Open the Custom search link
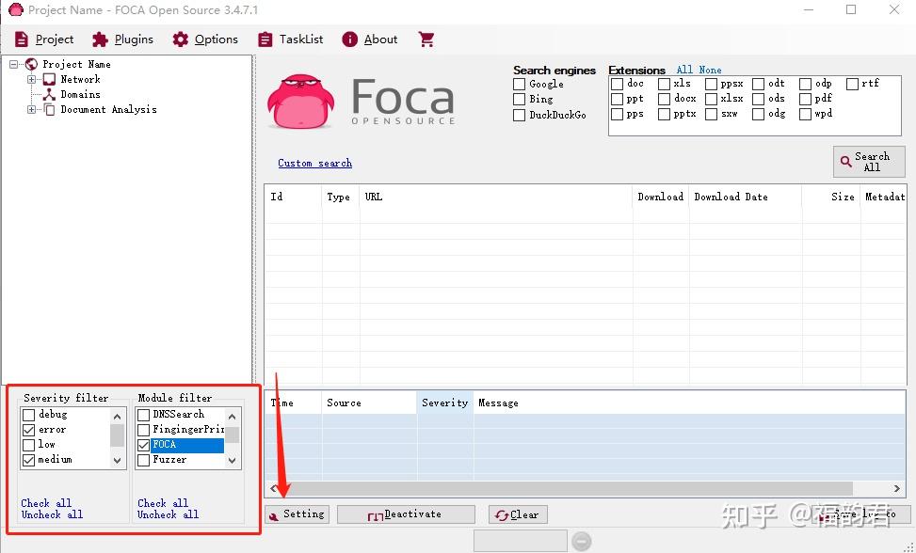The width and height of the screenshot is (916, 553). tap(314, 163)
